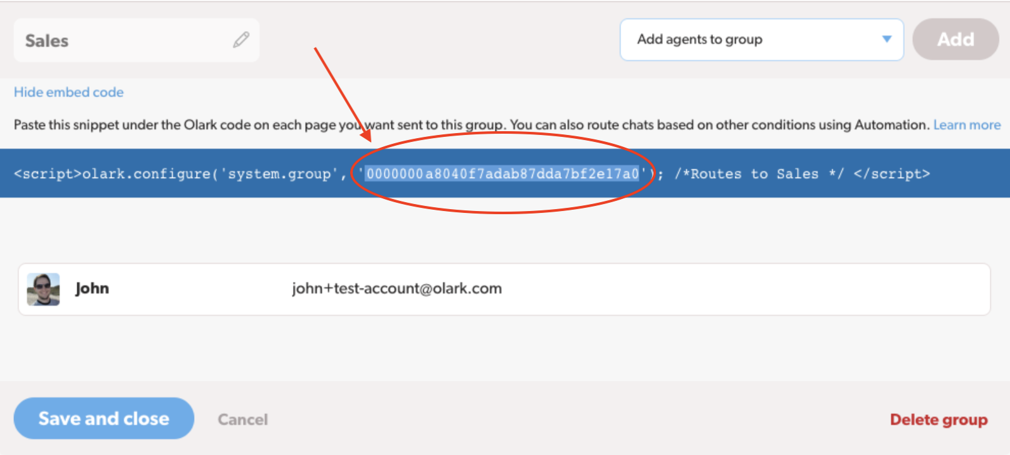Click the Add button
Image resolution: width=1010 pixels, height=455 pixels.
pos(955,39)
